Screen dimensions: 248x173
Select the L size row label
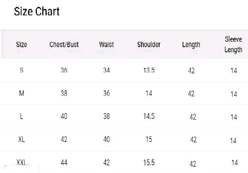pyautogui.click(x=22, y=116)
